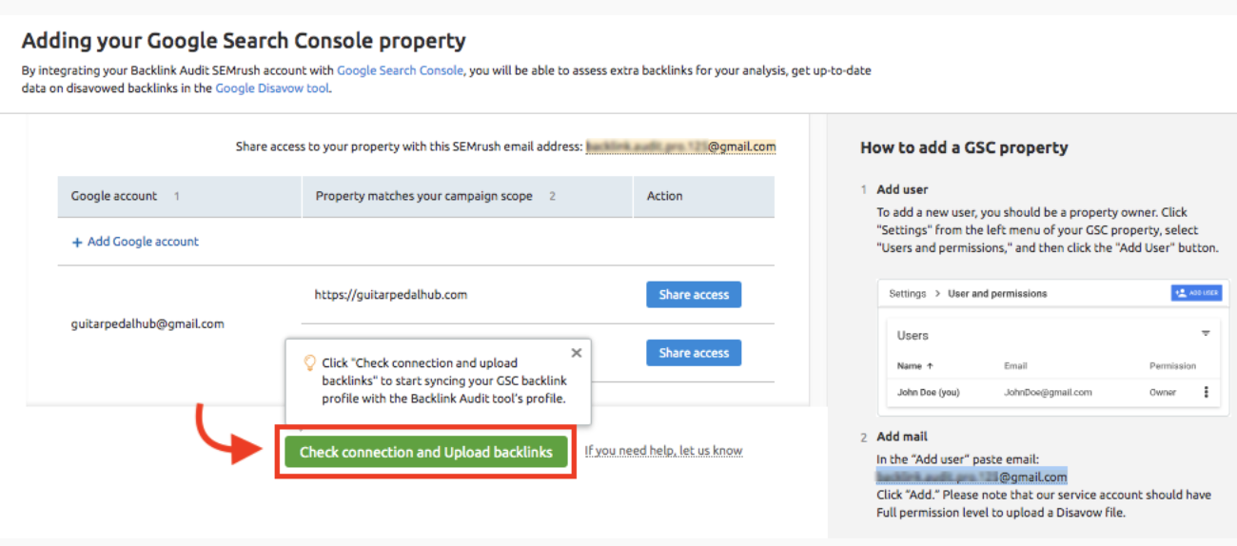Viewport: 1237px width, 546px height.
Task: Click the blue ADD USER button in the guide
Action: pos(1196,293)
